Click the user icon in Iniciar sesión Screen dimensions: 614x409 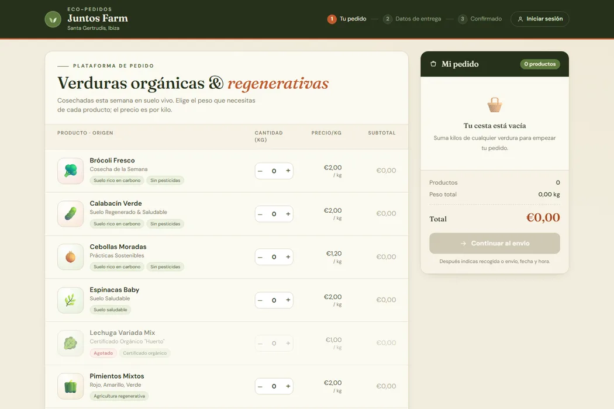[520, 19]
